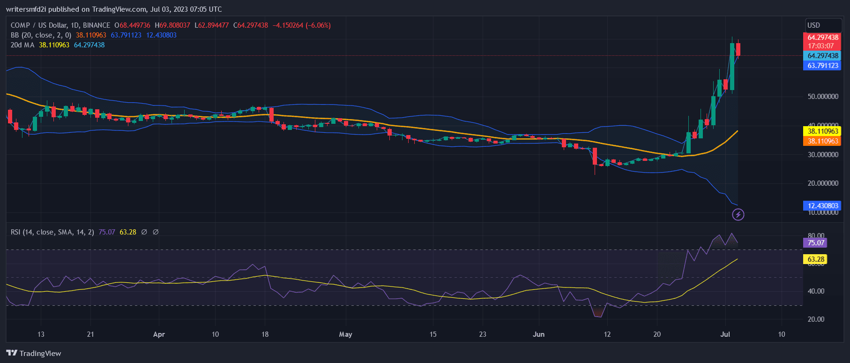The image size is (850, 363).
Task: Click the purple 75.07 RSI axis tag
Action: pyautogui.click(x=815, y=243)
